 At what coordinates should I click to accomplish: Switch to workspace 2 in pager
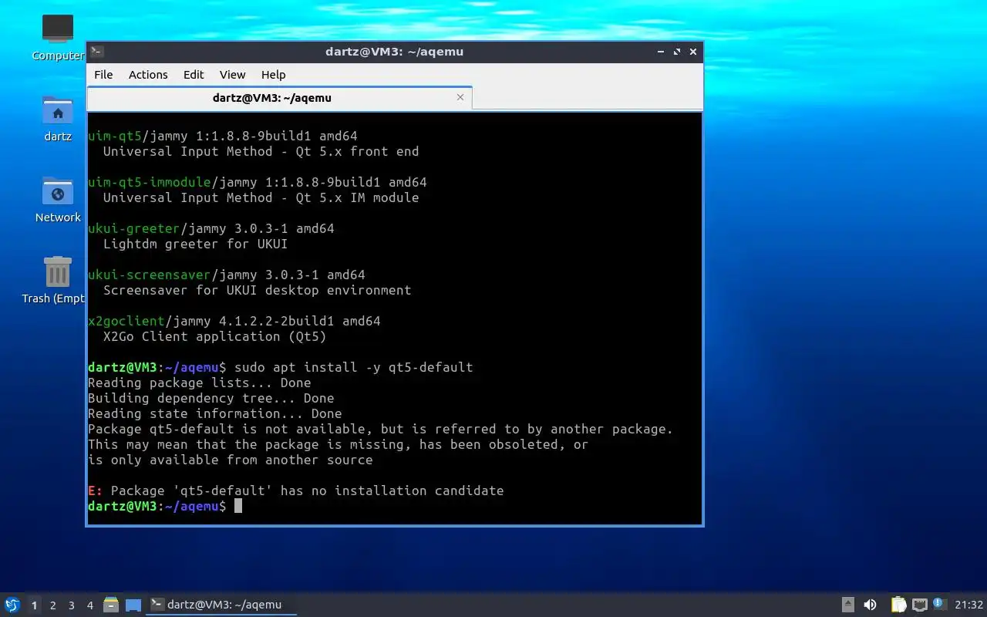[52, 605]
